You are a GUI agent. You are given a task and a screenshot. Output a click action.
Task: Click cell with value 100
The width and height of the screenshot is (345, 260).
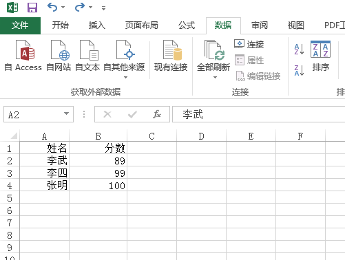[98, 185]
